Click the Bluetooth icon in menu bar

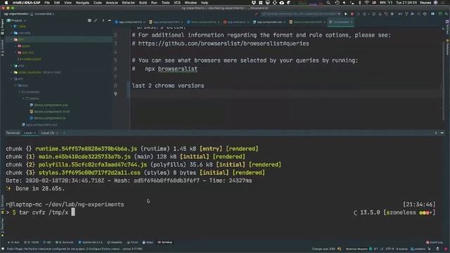pyautogui.click(x=360, y=3)
